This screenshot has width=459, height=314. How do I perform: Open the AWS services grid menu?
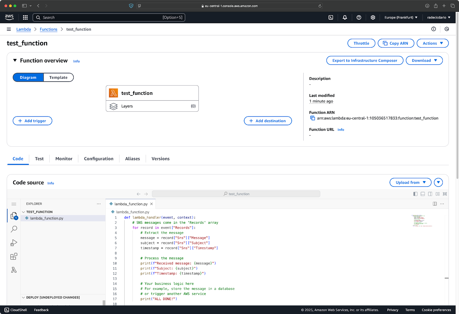click(25, 17)
